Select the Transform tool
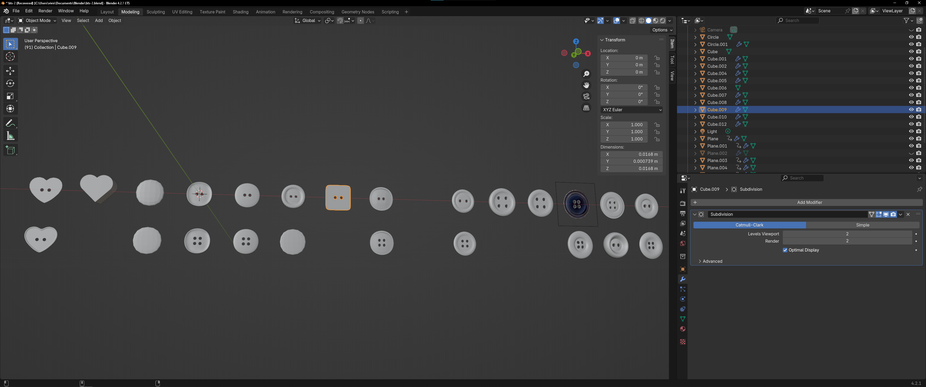The image size is (926, 387). pyautogui.click(x=10, y=108)
